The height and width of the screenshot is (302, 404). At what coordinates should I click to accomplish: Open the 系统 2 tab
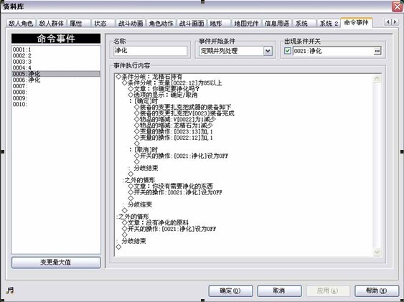[329, 24]
